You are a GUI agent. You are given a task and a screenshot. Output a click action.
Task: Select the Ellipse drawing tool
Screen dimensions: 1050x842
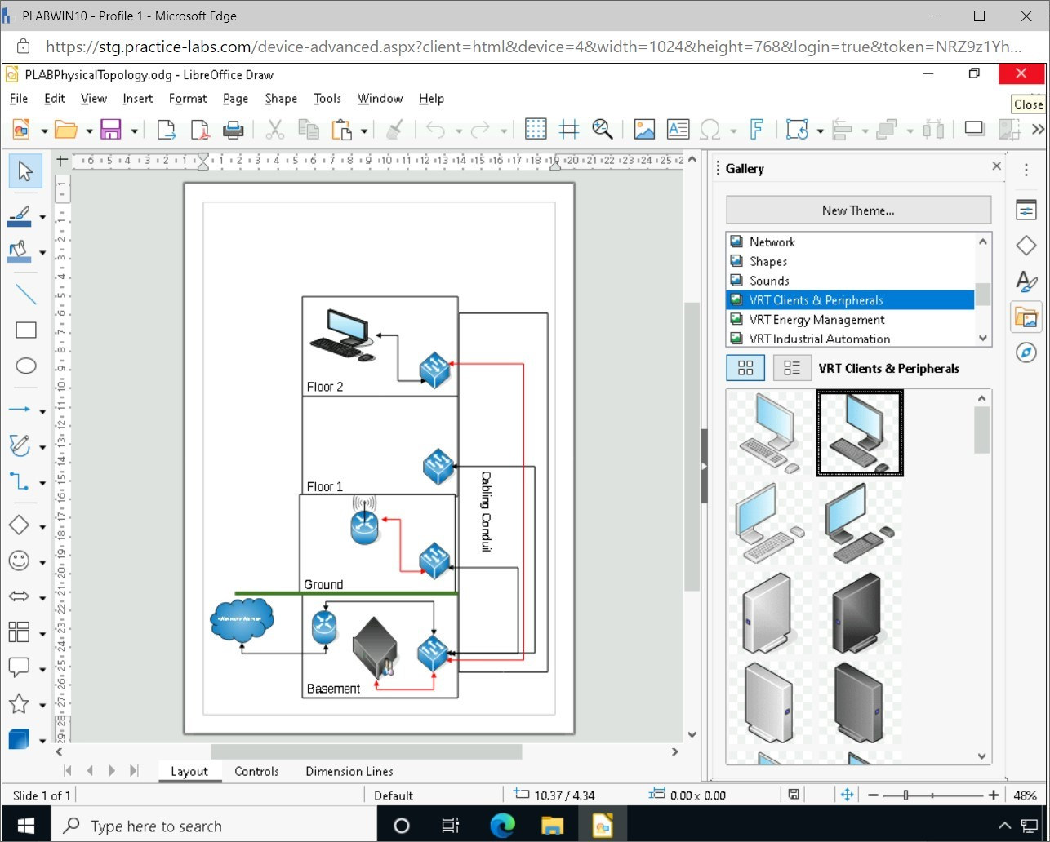pos(26,366)
